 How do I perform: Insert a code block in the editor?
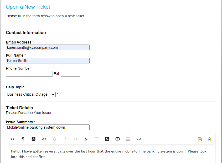click(12, 139)
